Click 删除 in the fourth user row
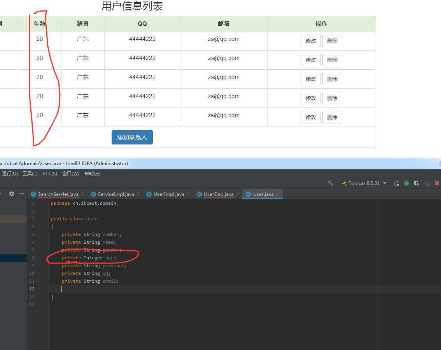This screenshot has height=350, width=441. pyautogui.click(x=332, y=98)
